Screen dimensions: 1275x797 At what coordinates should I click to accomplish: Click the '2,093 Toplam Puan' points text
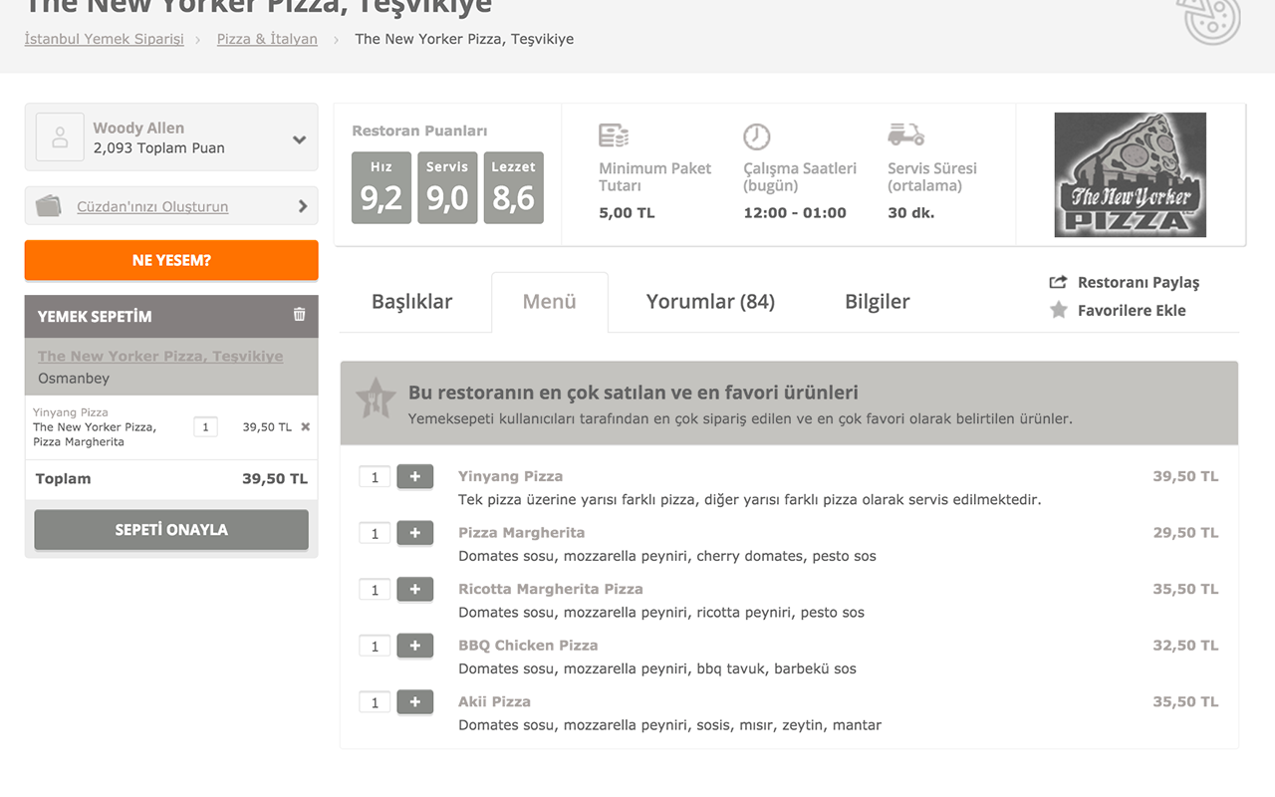point(159,148)
